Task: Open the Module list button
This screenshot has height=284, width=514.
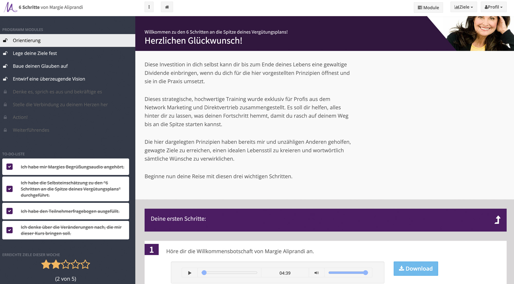Action: (x=428, y=7)
